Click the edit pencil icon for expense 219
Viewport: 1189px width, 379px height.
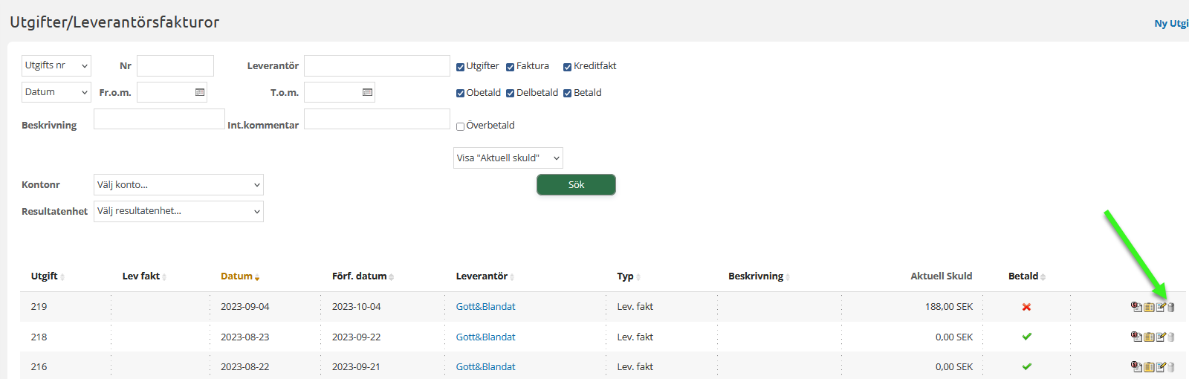point(1161,307)
